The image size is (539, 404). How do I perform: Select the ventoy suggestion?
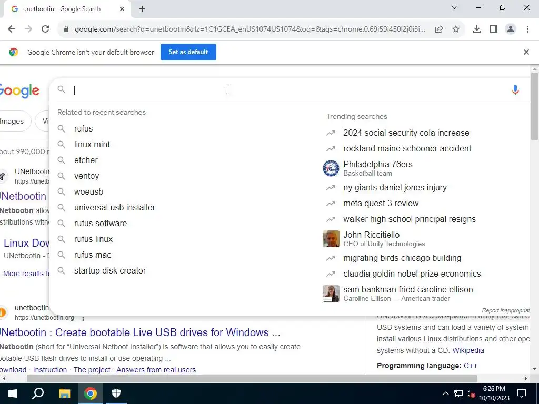tap(87, 176)
